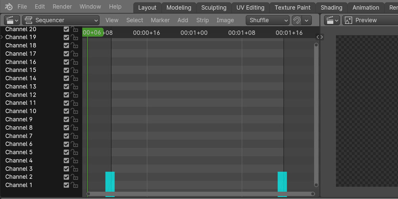Screen dimensions: 398x199
Task: Click the lock icon for Channel 5
Action: pyautogui.click(x=74, y=152)
